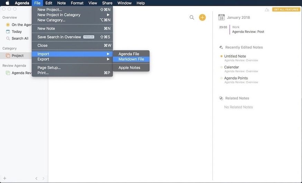This screenshot has width=302, height=183.
Task: Click the calendar icon beside January 2018
Action: pos(221,17)
